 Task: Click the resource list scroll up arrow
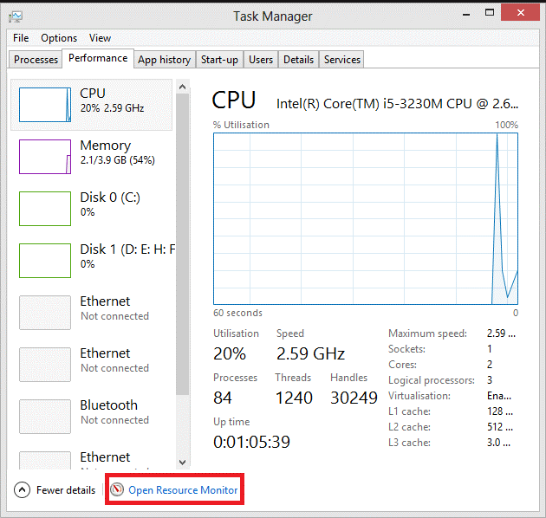[183, 87]
